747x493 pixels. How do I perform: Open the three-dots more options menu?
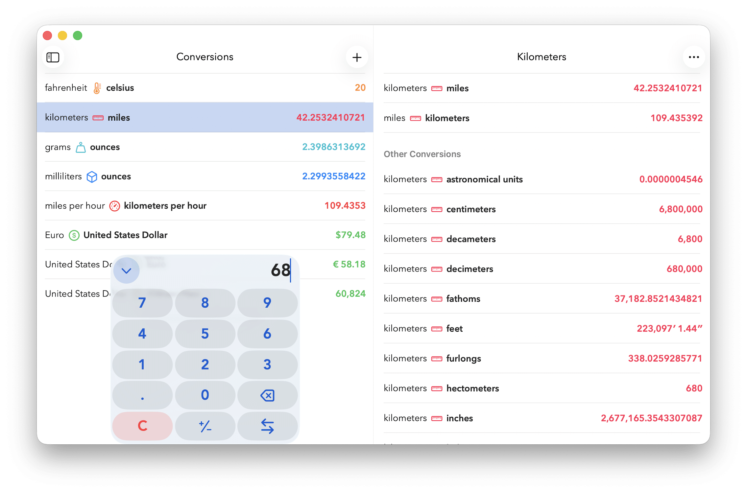693,57
